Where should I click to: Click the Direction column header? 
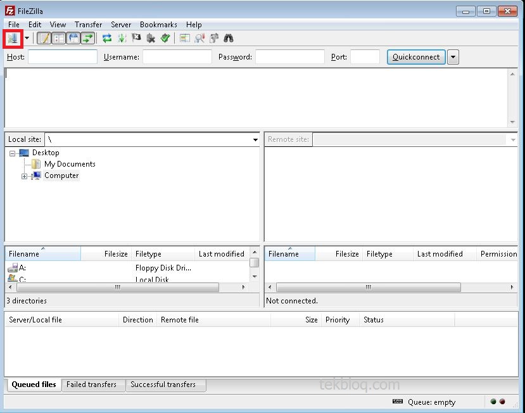click(x=137, y=320)
